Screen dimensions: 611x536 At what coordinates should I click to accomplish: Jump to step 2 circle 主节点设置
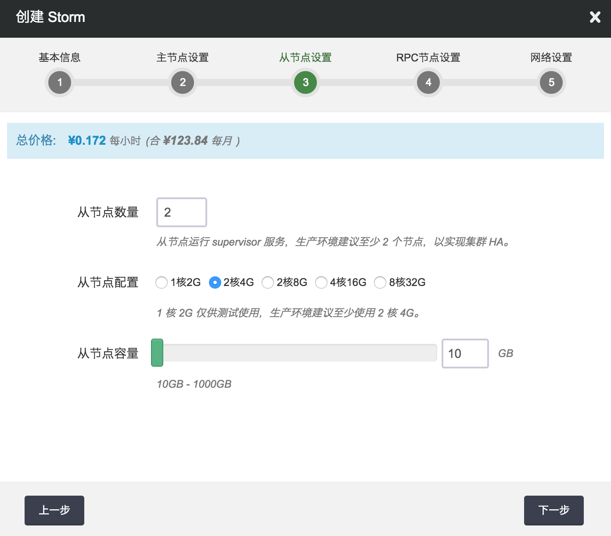[183, 82]
